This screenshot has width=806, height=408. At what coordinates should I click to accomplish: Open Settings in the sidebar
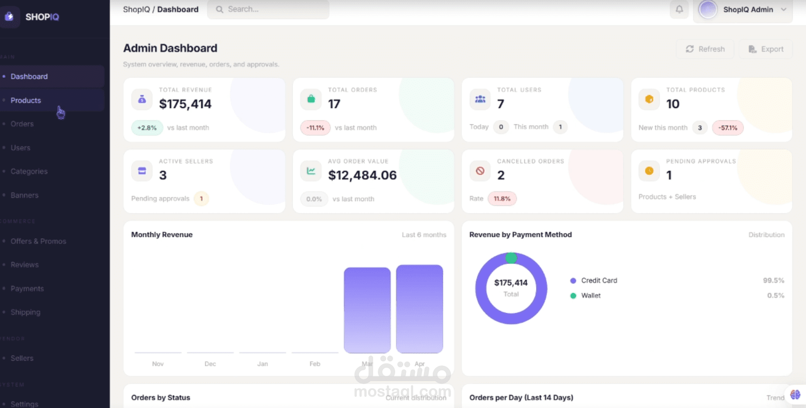pos(52,403)
